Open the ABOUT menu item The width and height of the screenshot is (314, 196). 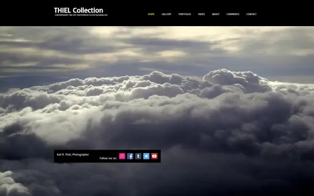[216, 14]
